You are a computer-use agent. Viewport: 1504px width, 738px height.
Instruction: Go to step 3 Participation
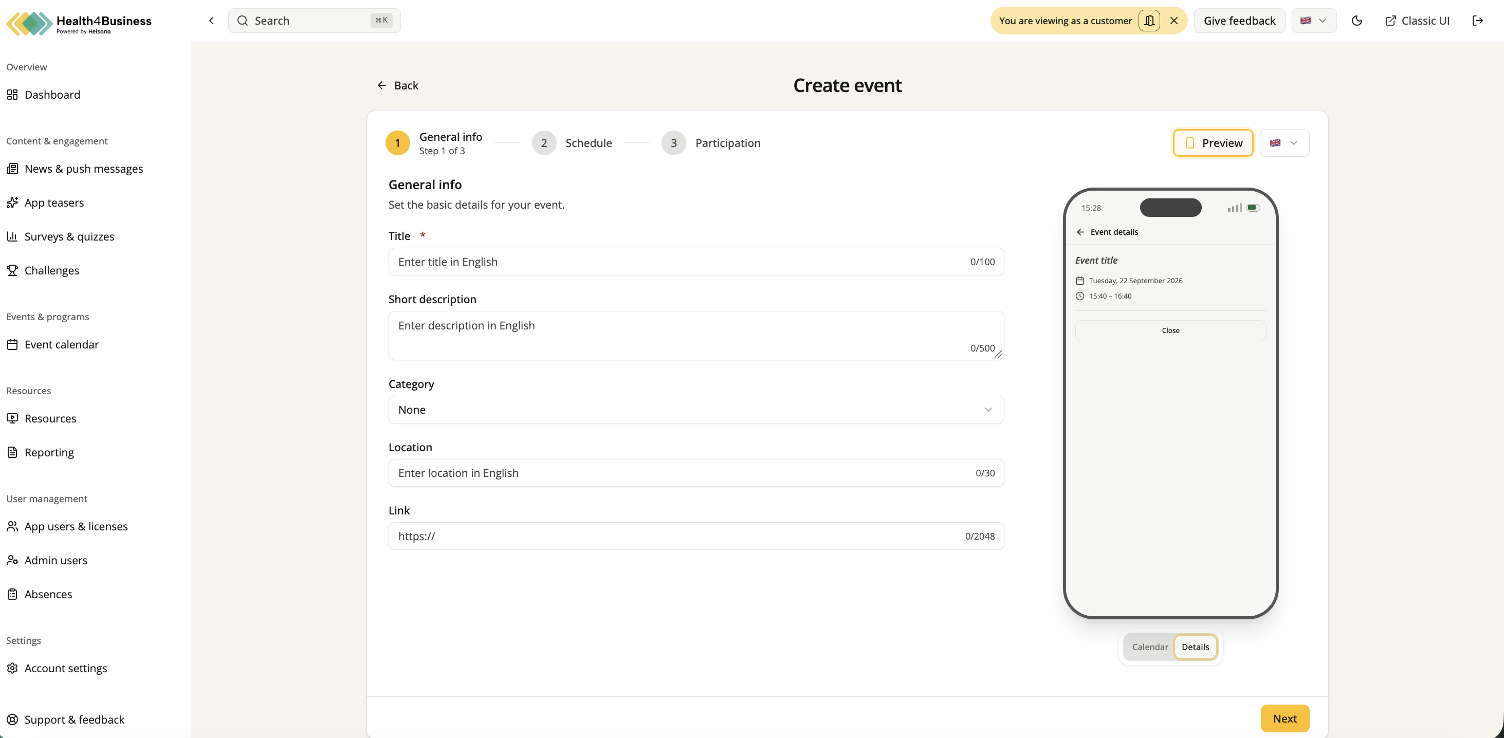[x=711, y=143]
